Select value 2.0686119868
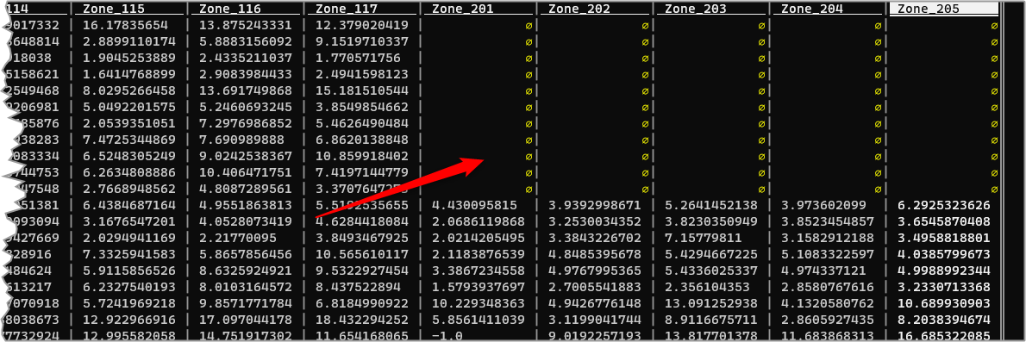Image resolution: width=1026 pixels, height=342 pixels. tap(479, 221)
